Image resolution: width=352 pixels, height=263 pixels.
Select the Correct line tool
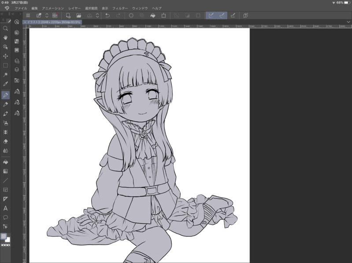(5, 227)
